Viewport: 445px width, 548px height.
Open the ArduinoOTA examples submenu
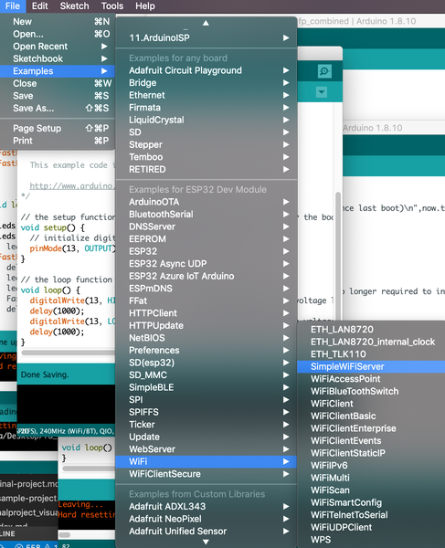click(x=206, y=202)
